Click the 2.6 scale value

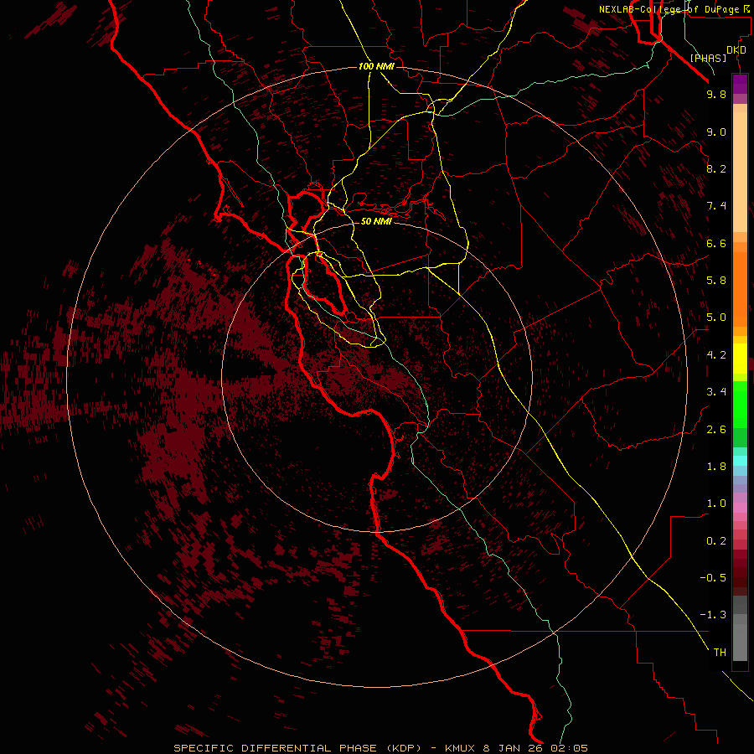[716, 430]
